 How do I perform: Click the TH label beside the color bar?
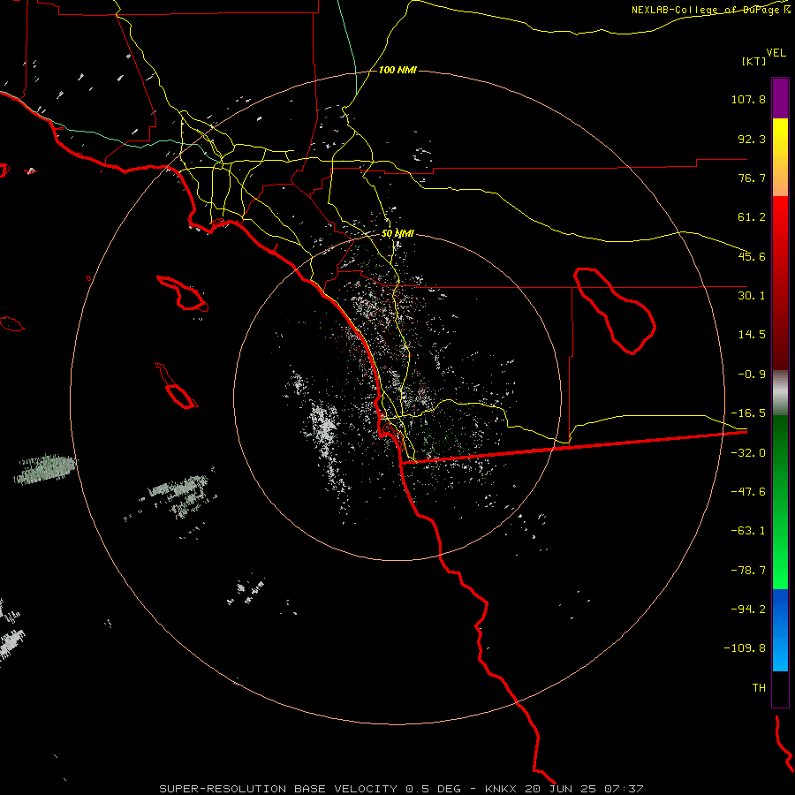pos(759,687)
